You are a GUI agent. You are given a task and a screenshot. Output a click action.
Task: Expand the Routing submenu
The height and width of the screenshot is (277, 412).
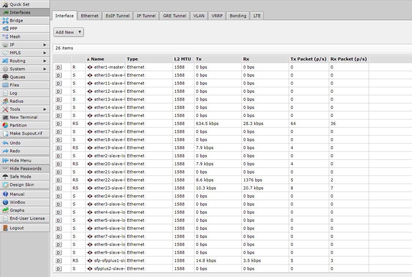click(45, 61)
